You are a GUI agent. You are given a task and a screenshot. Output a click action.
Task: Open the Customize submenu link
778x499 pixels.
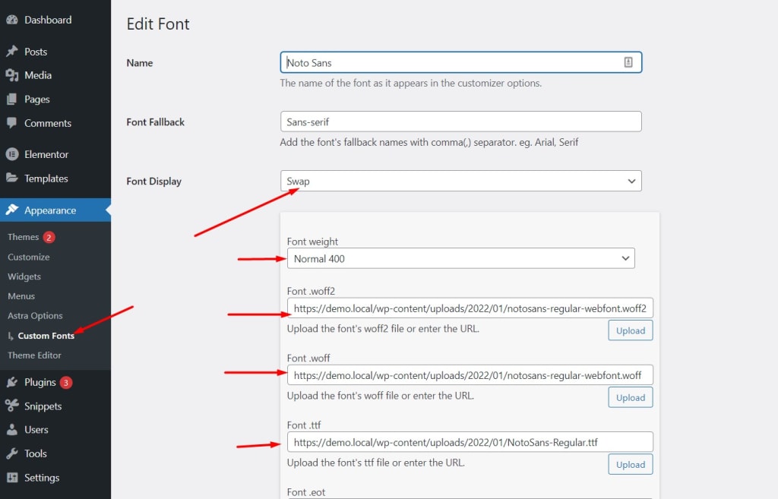point(29,257)
